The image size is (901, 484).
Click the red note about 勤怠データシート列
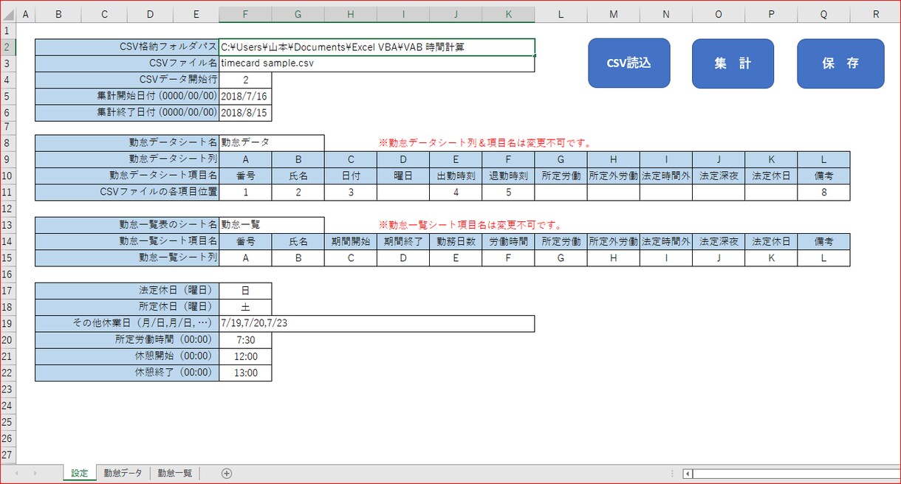pyautogui.click(x=484, y=142)
